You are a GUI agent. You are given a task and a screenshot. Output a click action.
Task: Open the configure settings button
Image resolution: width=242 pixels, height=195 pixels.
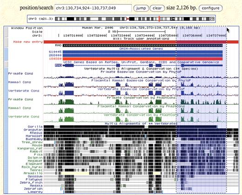click(210, 8)
